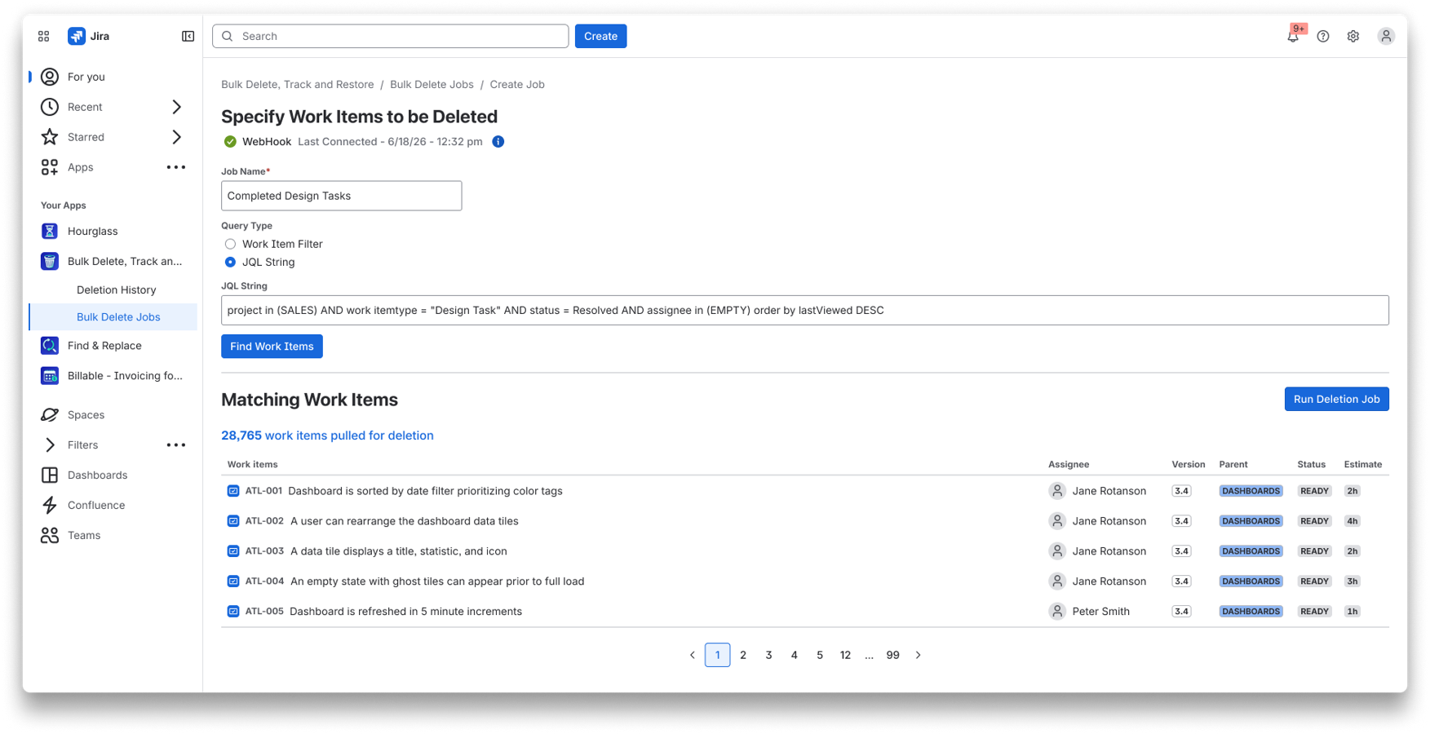Image resolution: width=1430 pixels, height=734 pixels.
Task: Click the green WebHook connected checkmark
Action: coord(230,142)
